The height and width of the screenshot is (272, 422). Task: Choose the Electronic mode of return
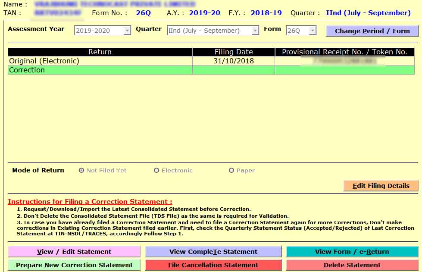coord(156,170)
